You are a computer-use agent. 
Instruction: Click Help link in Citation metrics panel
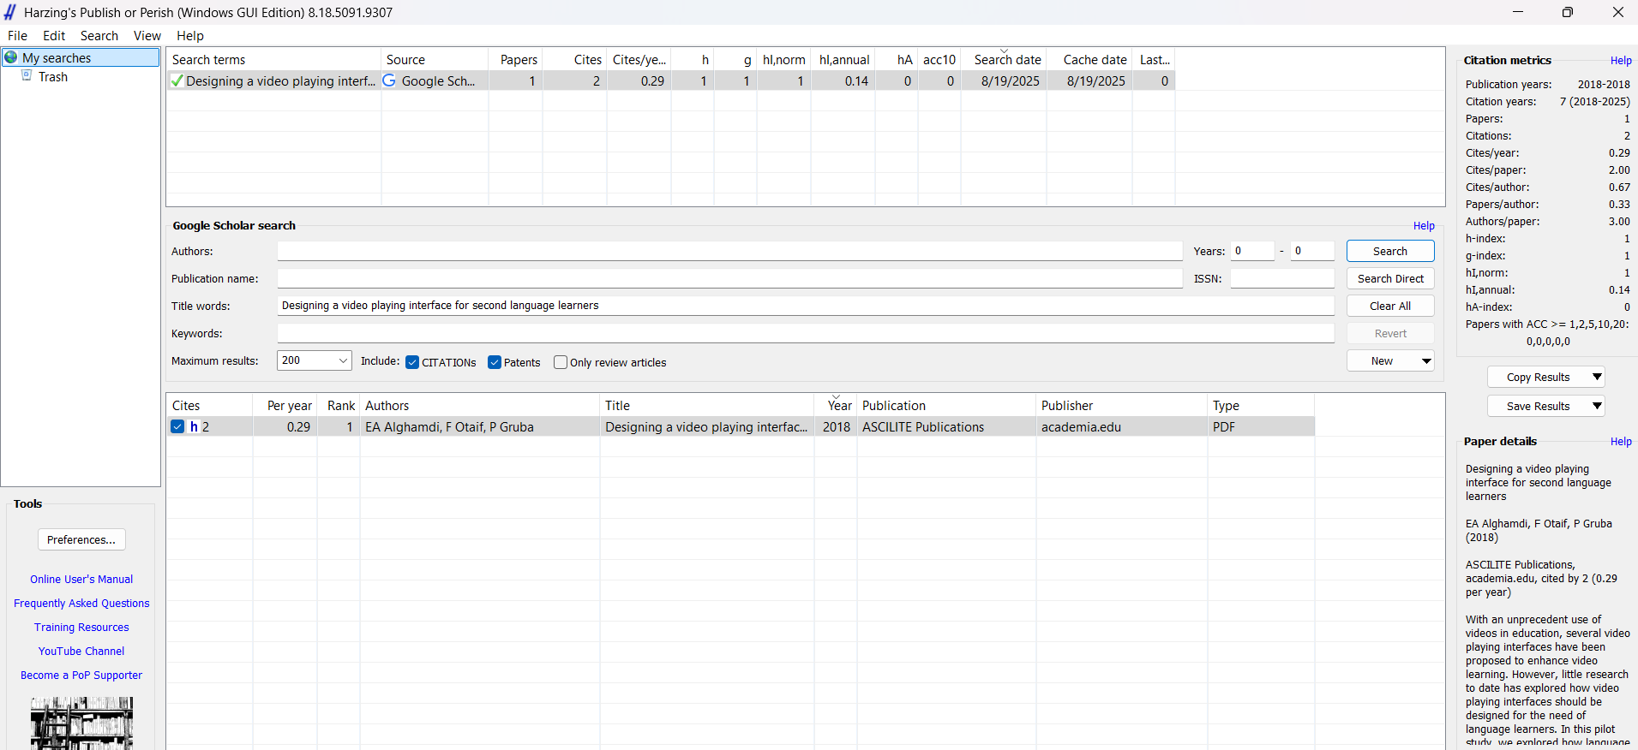coord(1621,61)
